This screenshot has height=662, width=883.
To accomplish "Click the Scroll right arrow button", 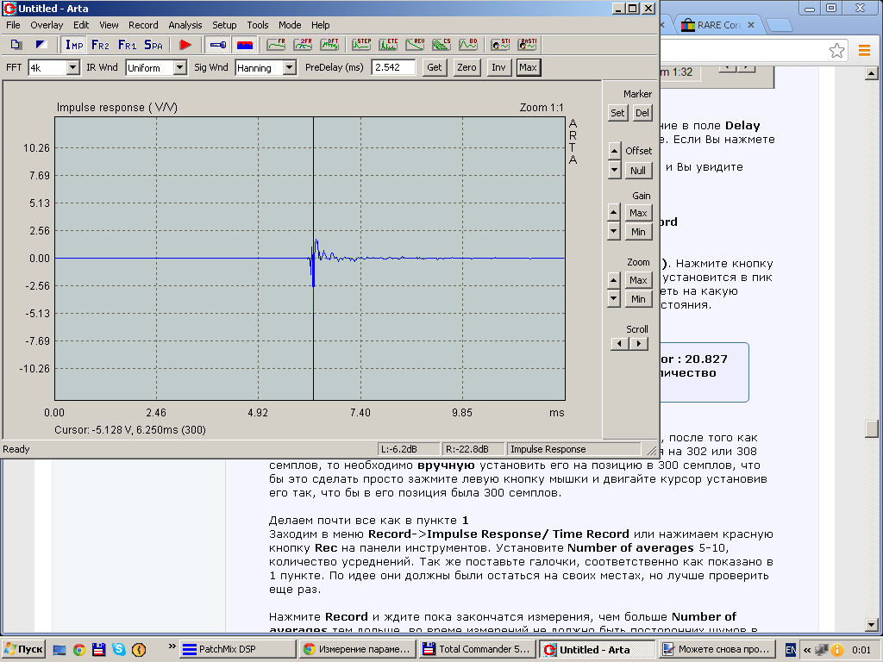I will tap(638, 344).
